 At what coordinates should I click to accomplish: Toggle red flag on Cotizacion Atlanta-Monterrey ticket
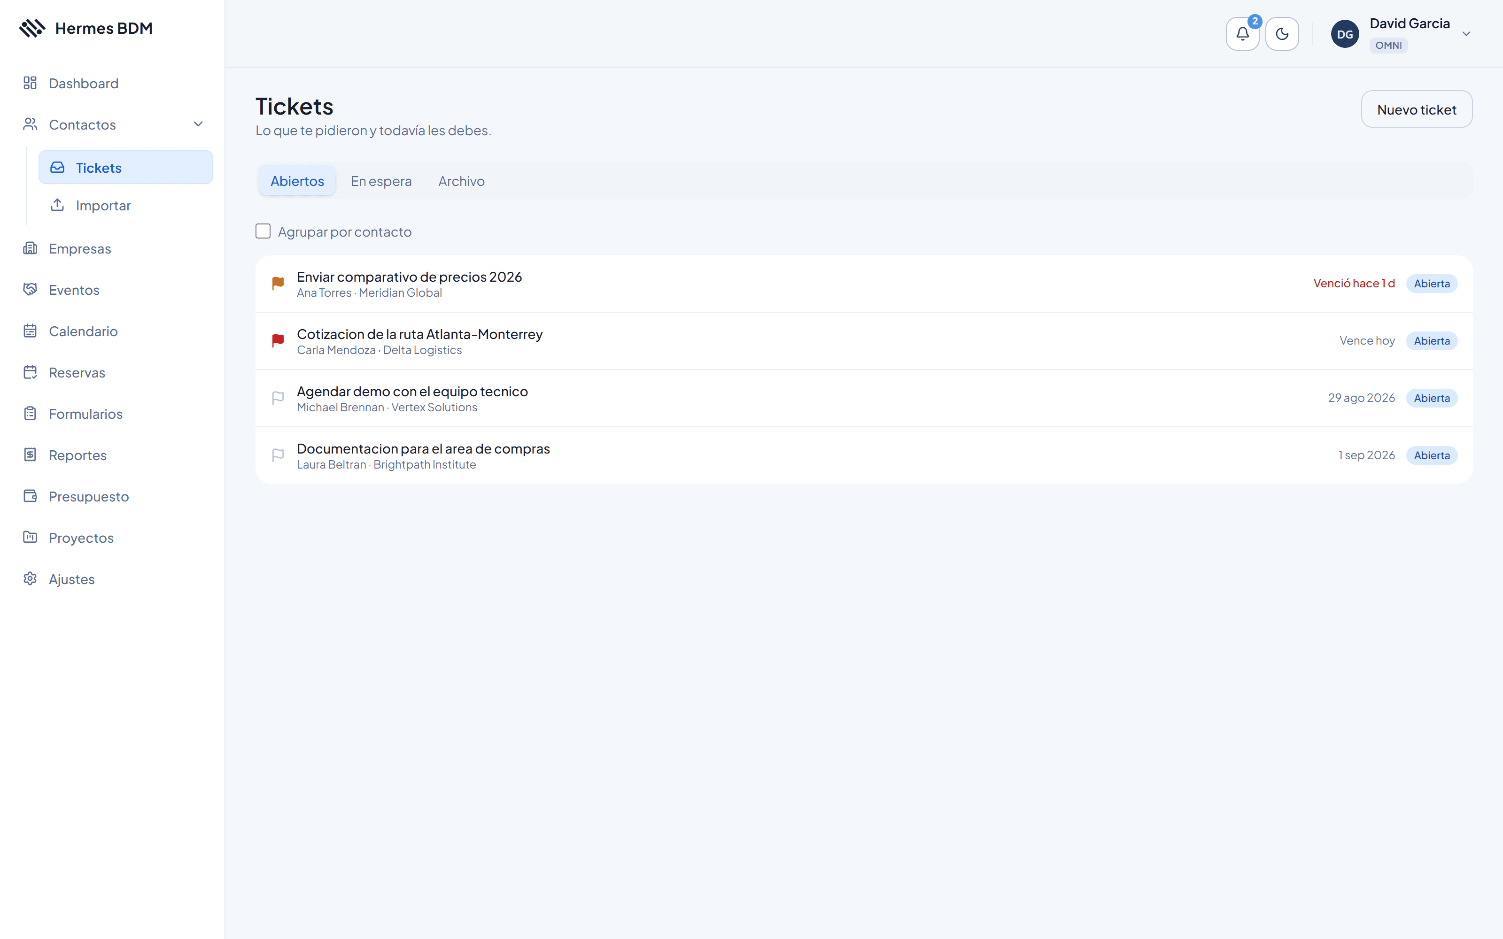point(278,341)
